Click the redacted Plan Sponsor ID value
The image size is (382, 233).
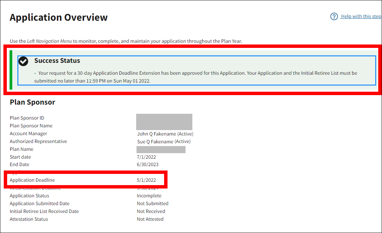[164, 118]
